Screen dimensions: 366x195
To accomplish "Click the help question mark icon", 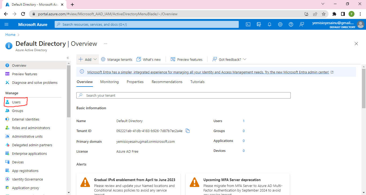I will (x=291, y=24).
